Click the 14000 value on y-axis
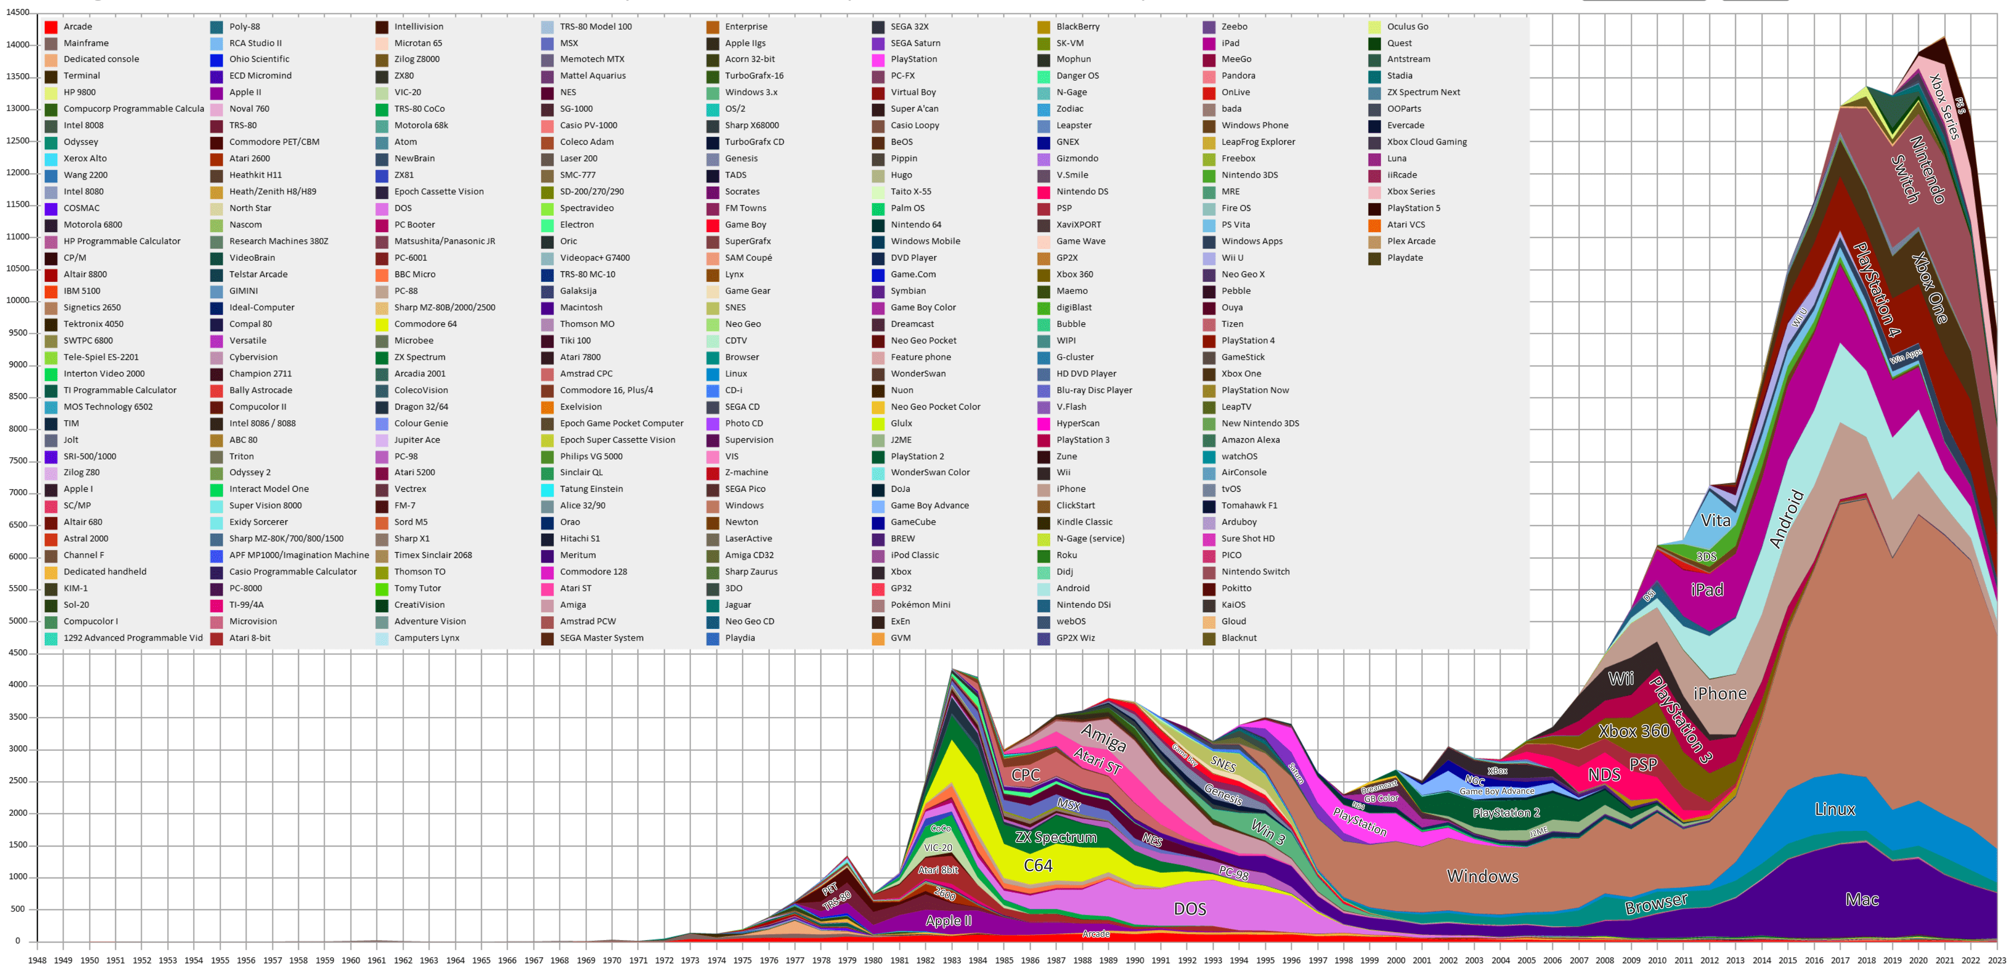 pos(17,45)
